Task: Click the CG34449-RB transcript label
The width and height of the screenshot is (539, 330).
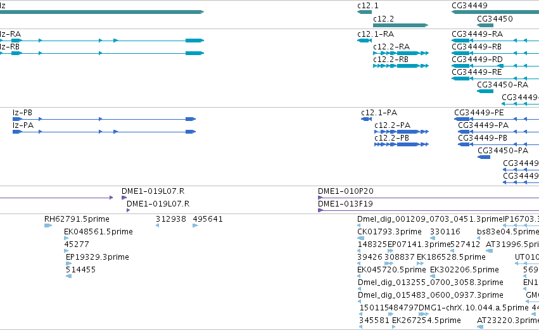Action: pos(476,47)
